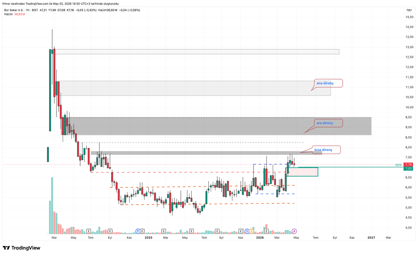
Task: Click E earnings marker between May and Tem 2025
Action: tap(191, 231)
